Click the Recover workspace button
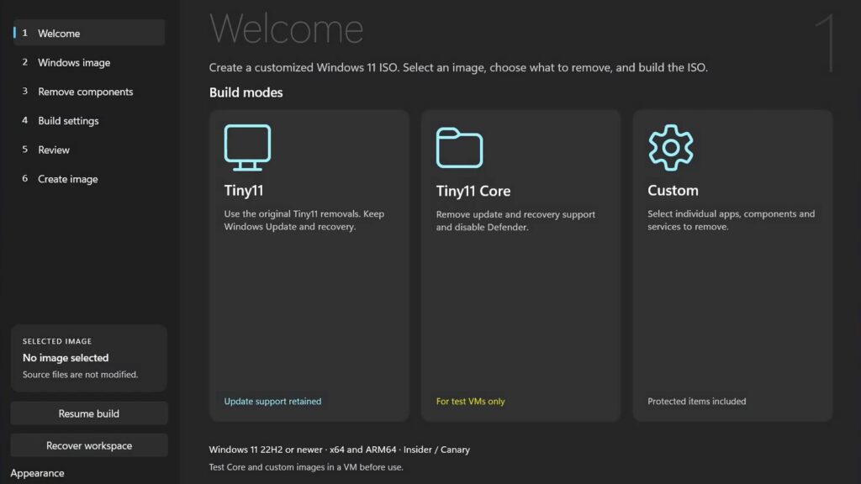 [89, 445]
